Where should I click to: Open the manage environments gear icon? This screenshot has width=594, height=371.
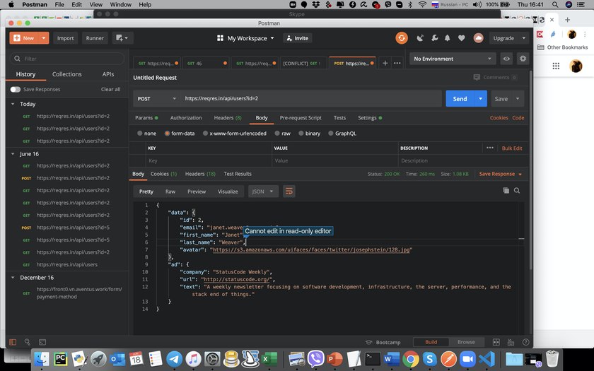click(x=523, y=59)
